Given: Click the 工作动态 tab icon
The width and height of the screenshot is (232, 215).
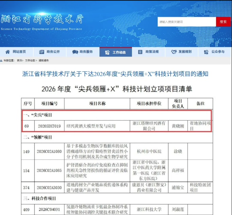Looking at the screenshot, I should 107,52.
